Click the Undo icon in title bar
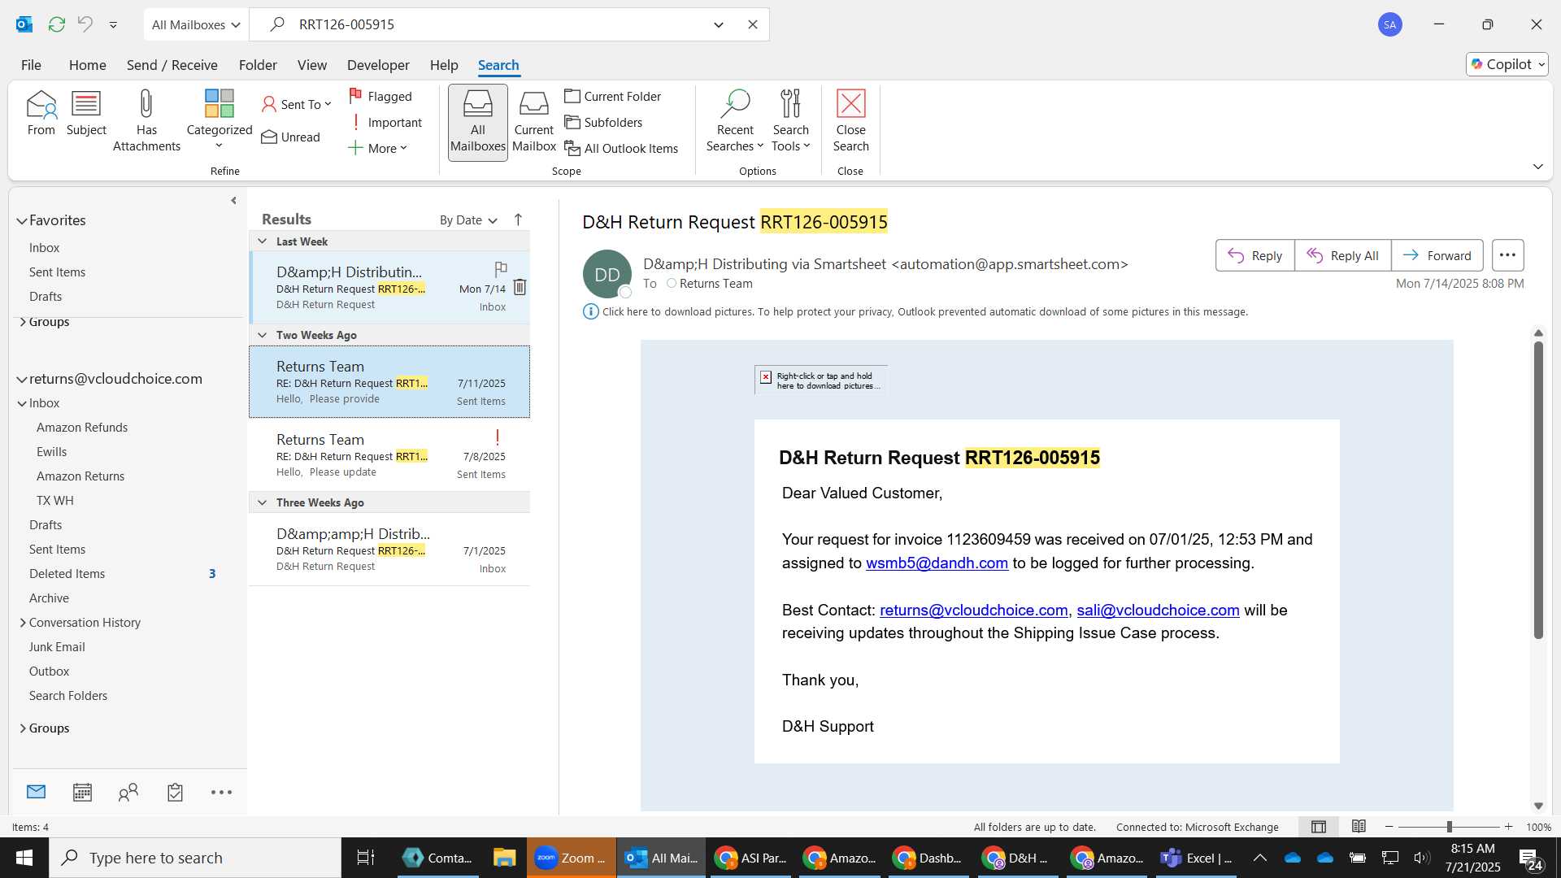Screen dimensions: 1561x878 [85, 24]
